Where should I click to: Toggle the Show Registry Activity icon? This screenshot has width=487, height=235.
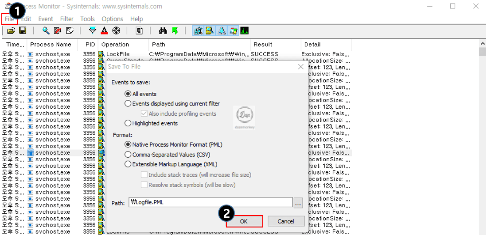coord(198,30)
